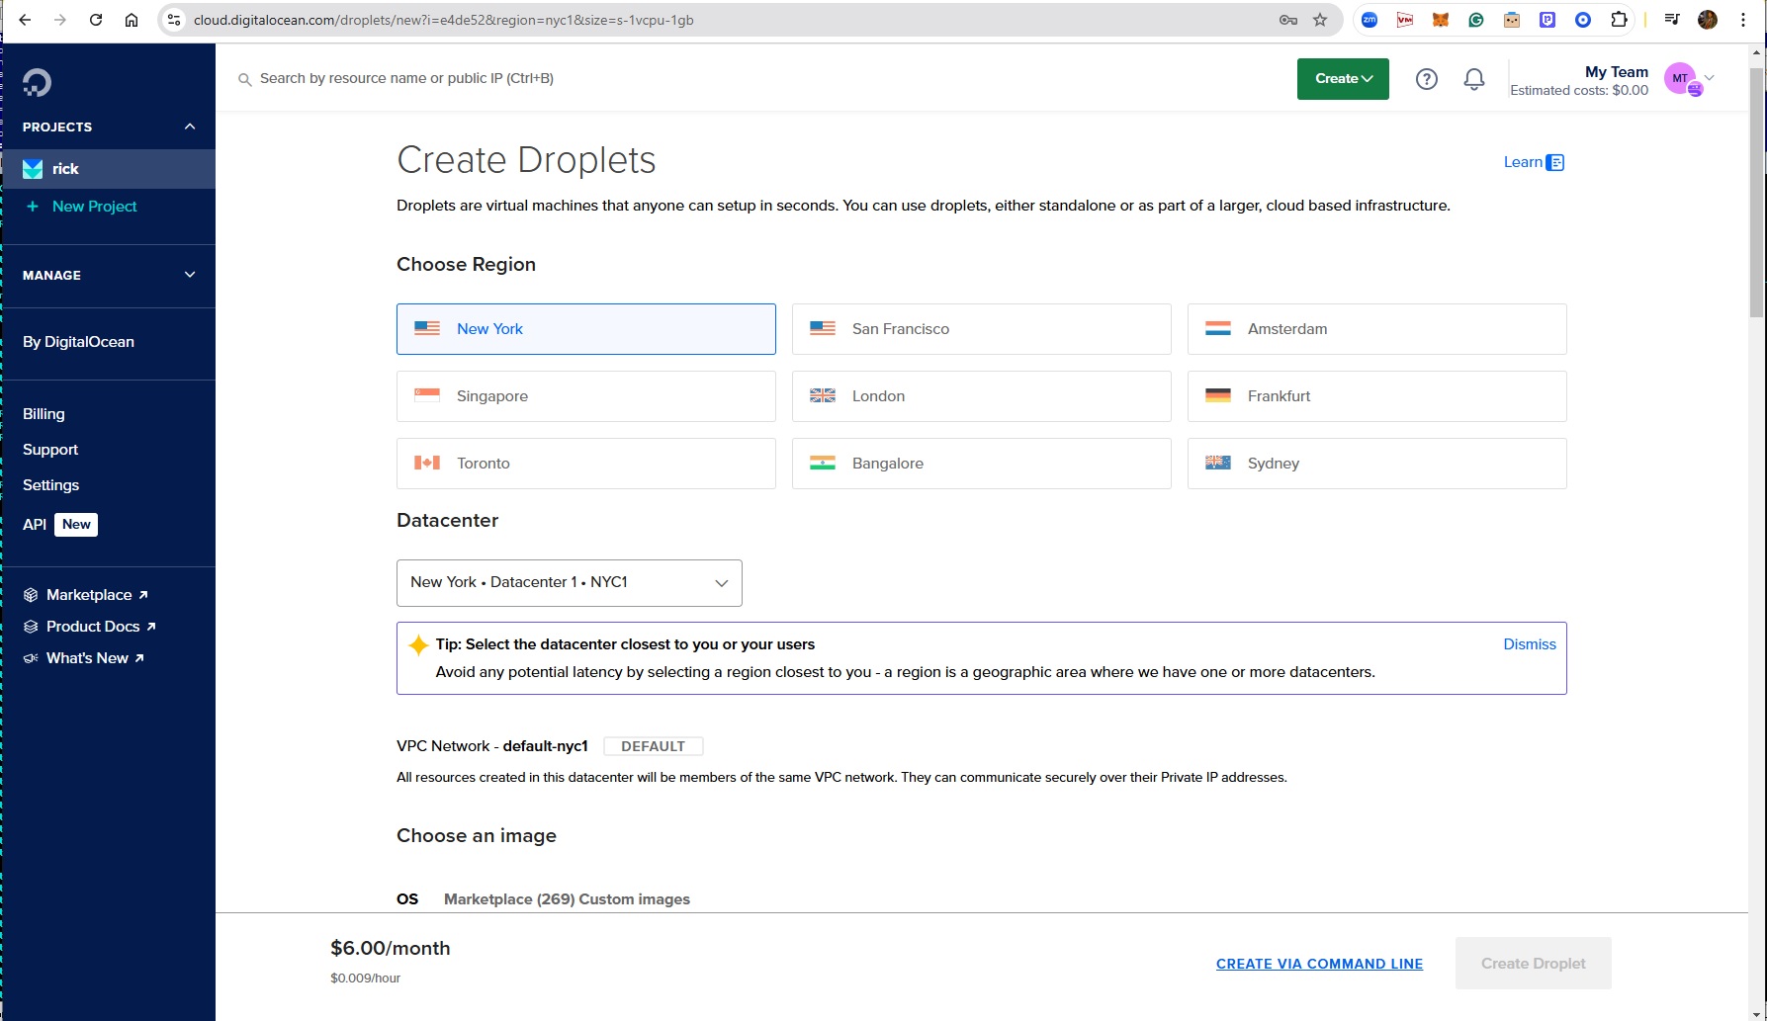Click the Learn document icon

click(1554, 163)
